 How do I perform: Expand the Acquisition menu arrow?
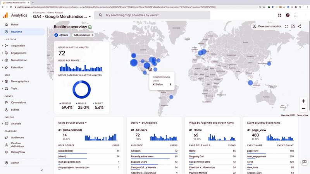point(3,46)
